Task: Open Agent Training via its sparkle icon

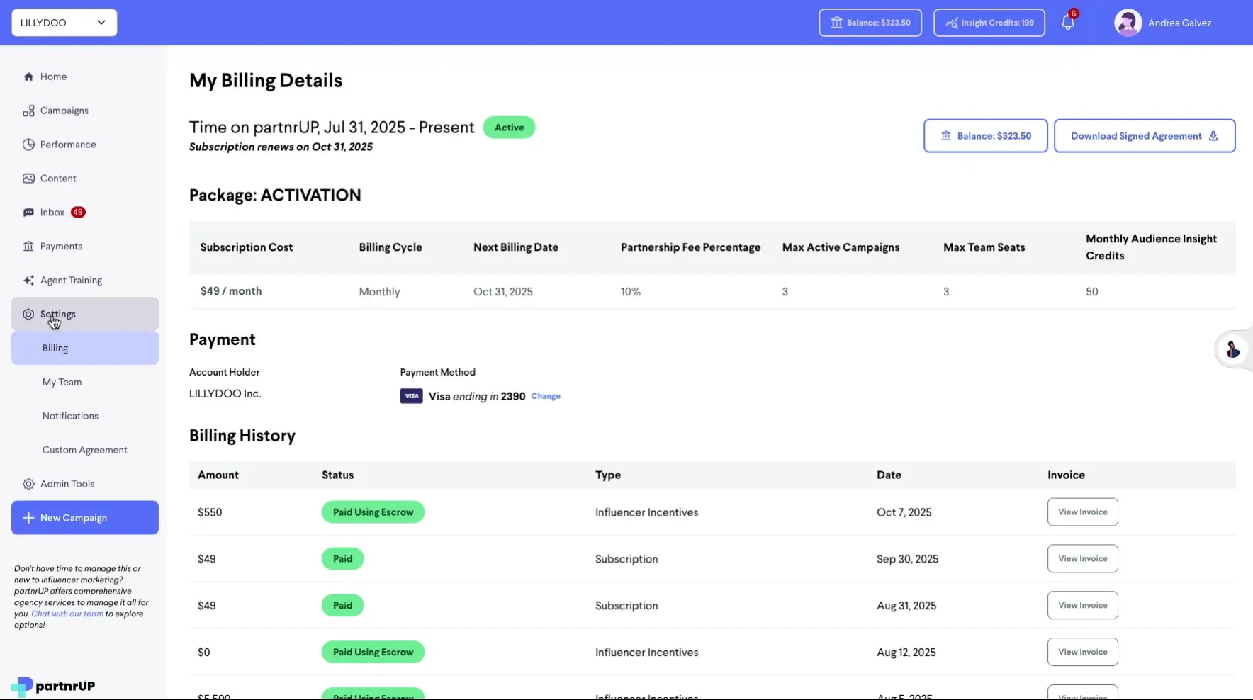Action: click(x=28, y=280)
